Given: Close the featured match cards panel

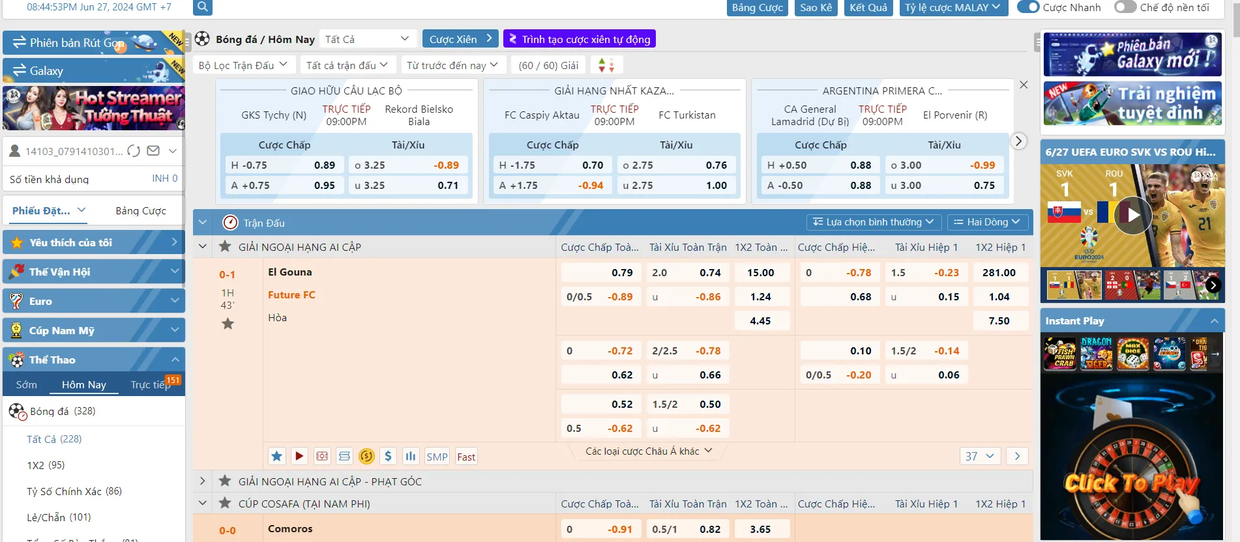Looking at the screenshot, I should [x=1024, y=85].
